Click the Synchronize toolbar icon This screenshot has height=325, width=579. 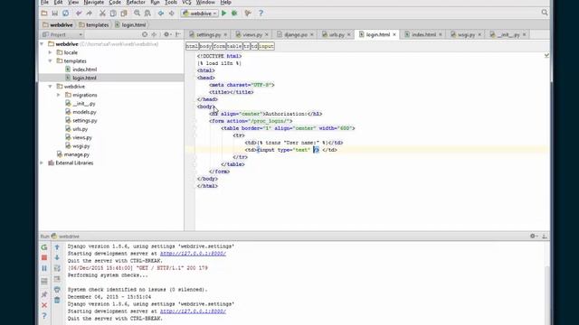tap(65, 14)
